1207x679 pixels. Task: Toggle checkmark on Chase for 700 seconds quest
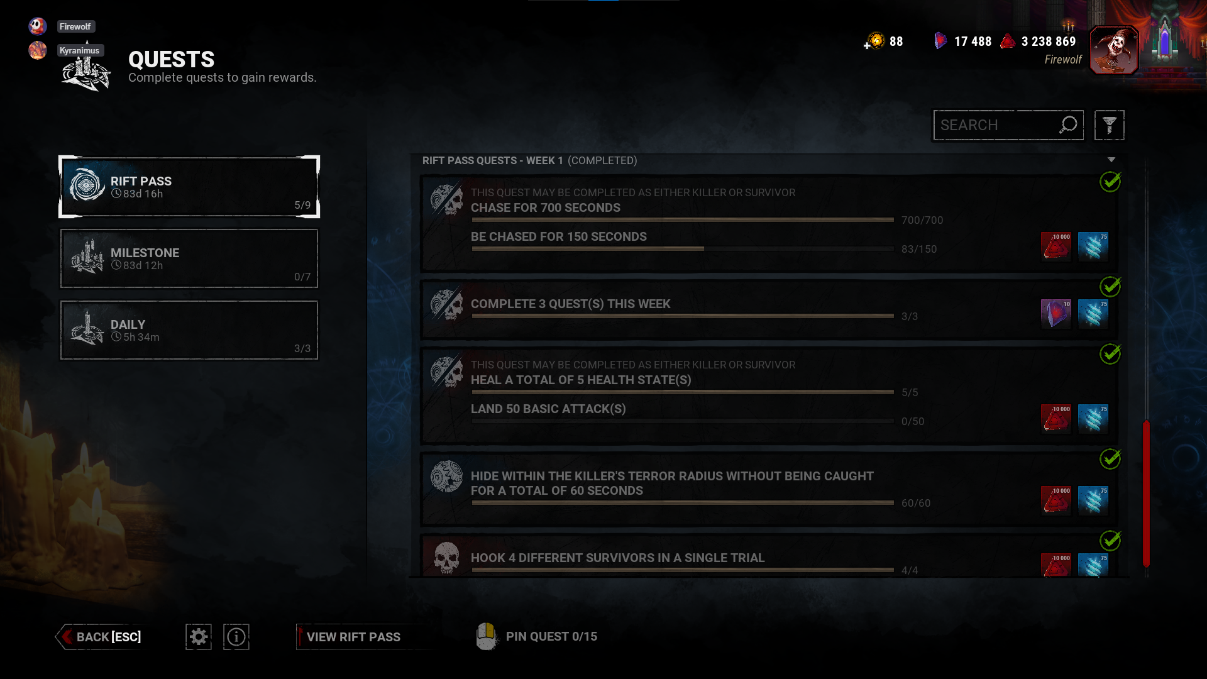coord(1110,182)
